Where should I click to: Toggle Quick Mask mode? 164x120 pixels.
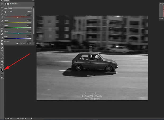point(2,74)
